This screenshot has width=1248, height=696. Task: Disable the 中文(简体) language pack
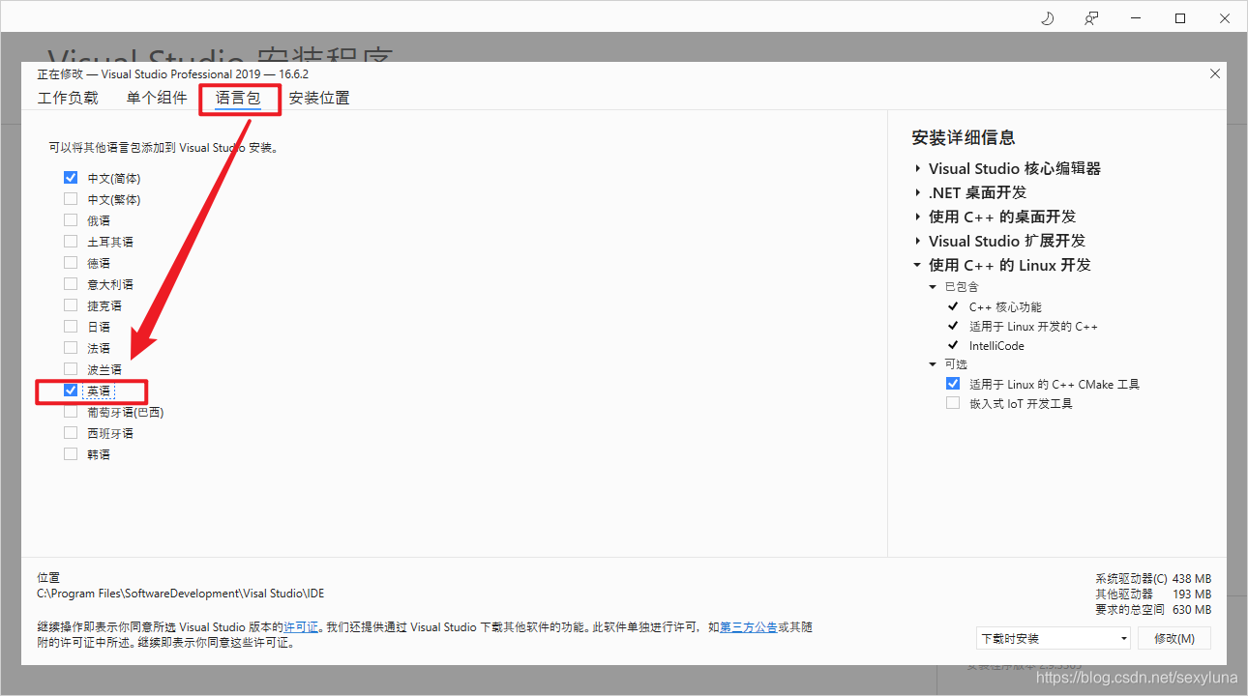coord(70,177)
